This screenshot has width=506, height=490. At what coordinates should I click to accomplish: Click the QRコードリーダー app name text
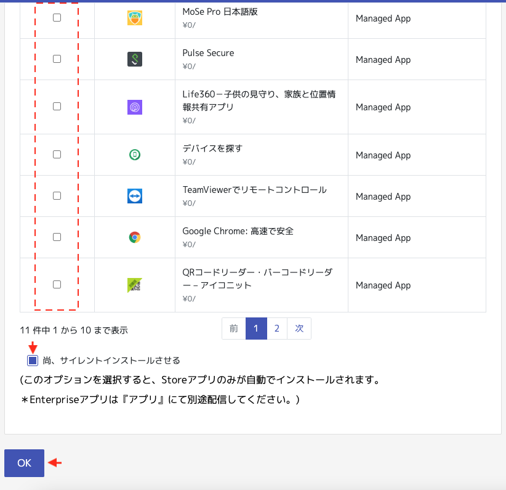[257, 279]
